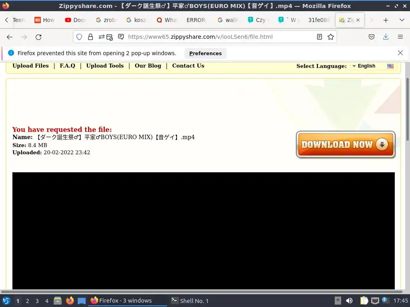Open the Our Blog link
410x307 pixels.
coord(148,66)
